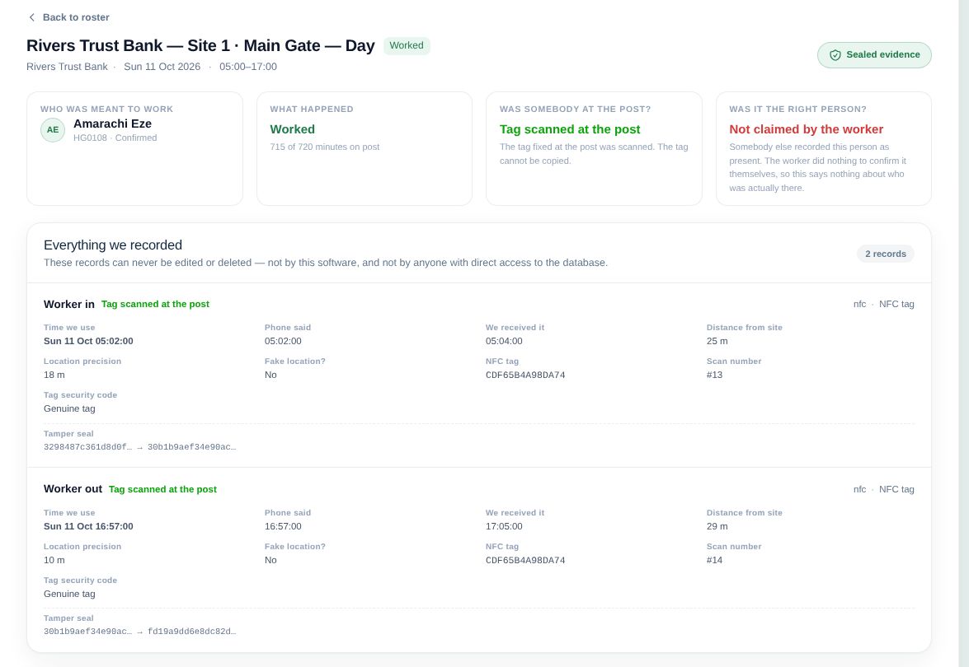Click scan number '#13'
Screen dimensions: 969x667
point(714,375)
